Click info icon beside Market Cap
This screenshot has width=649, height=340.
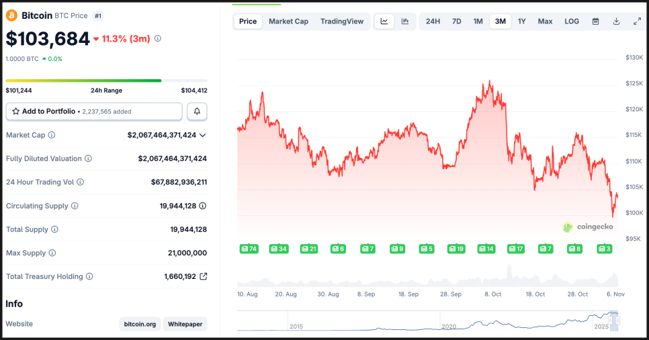[x=52, y=135]
